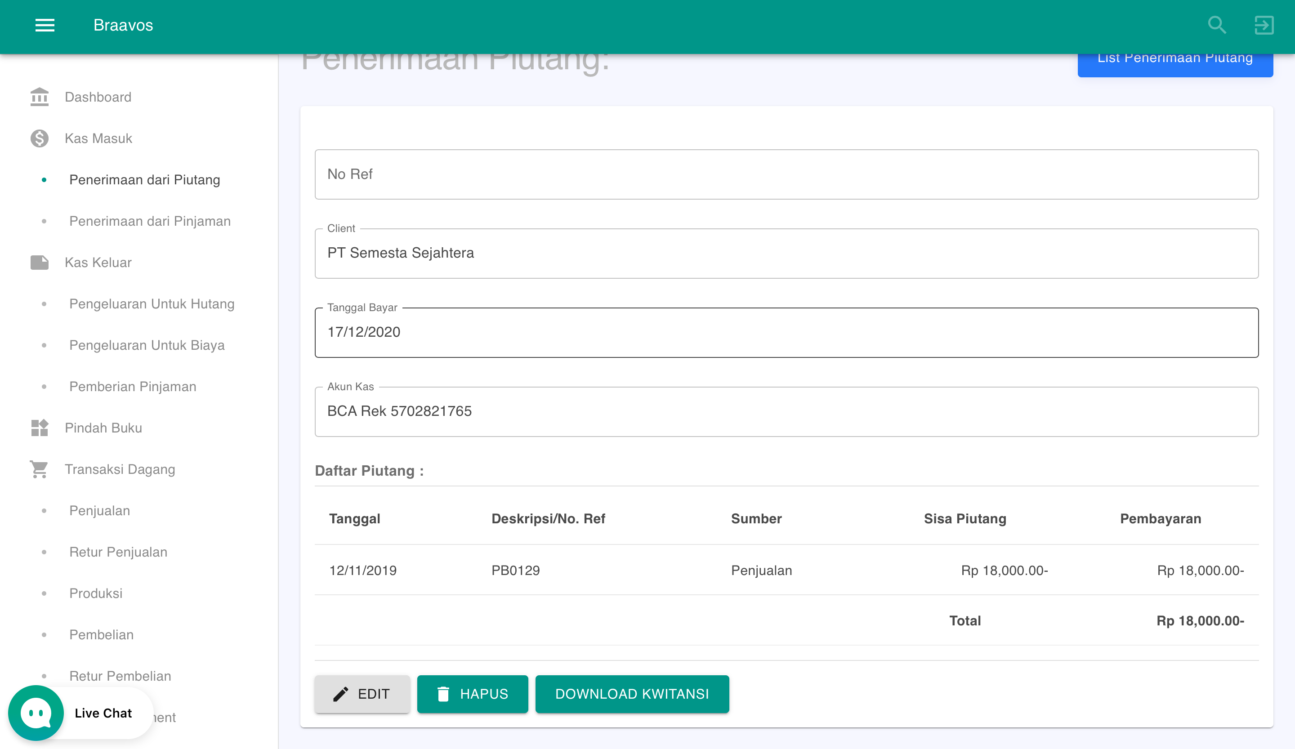Select Penerimaan dari Pinjaman menu item
The width and height of the screenshot is (1295, 749).
(150, 221)
